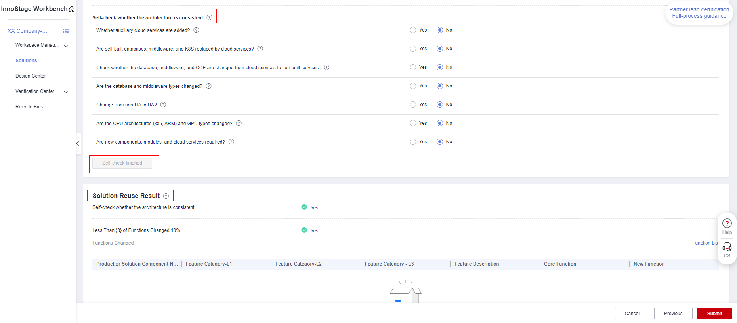This screenshot has width=737, height=323.
Task: Select Yes for auxiliary cloud services added
Action: (x=413, y=30)
